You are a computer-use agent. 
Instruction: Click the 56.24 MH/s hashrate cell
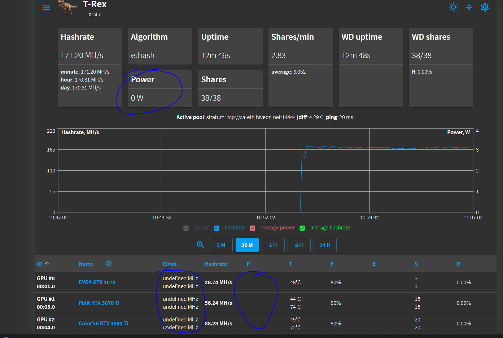coord(218,303)
